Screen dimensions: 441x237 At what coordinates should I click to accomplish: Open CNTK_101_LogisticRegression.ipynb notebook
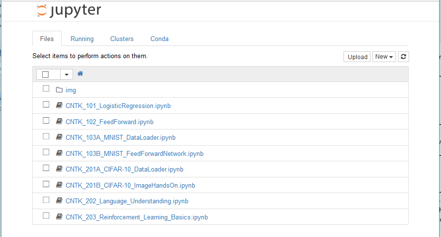[x=118, y=106]
